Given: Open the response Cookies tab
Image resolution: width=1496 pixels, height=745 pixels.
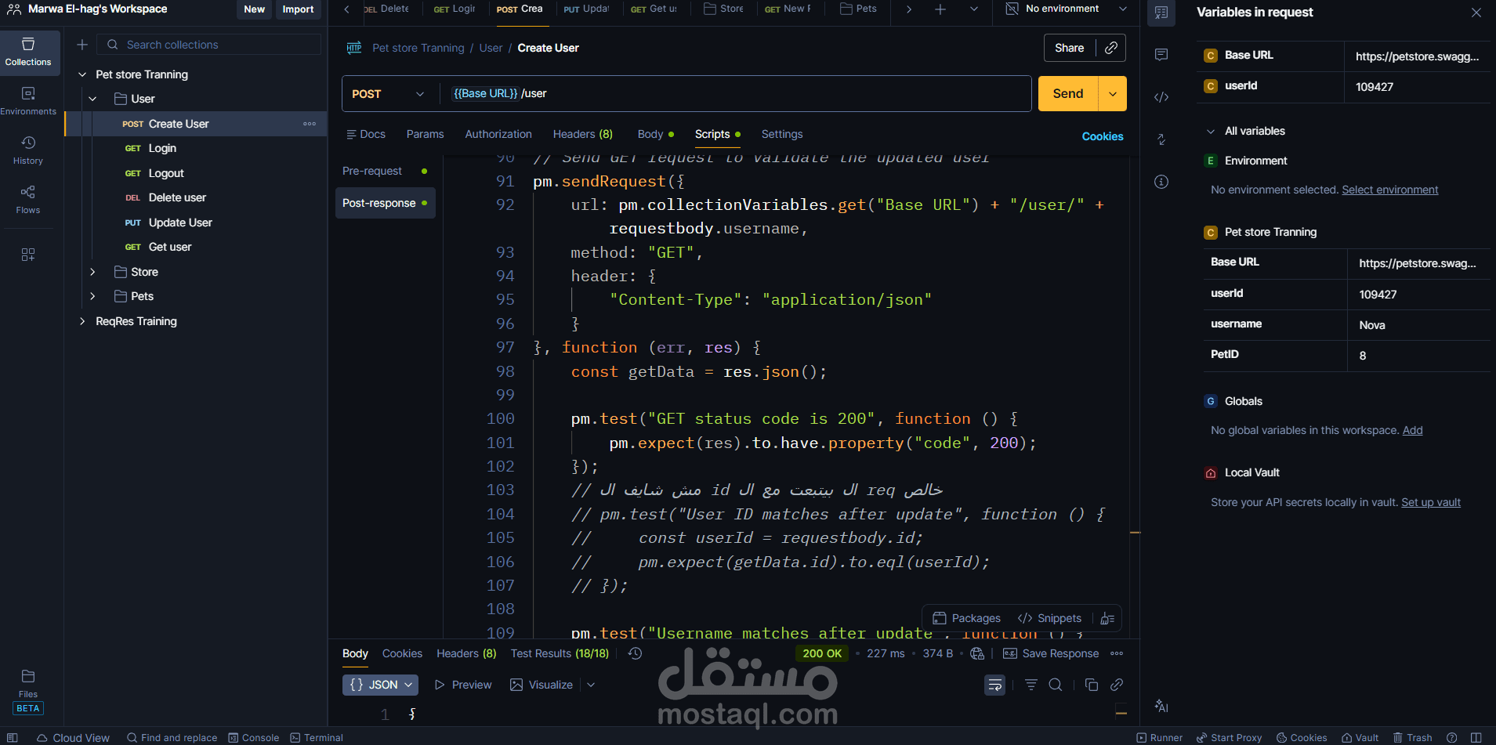Looking at the screenshot, I should pos(402,653).
